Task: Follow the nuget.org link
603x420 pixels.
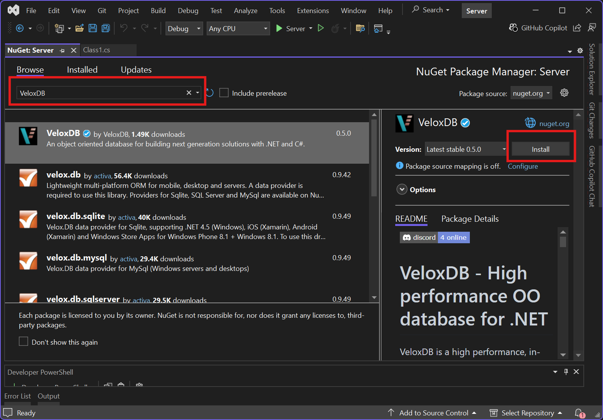Action: tap(554, 123)
